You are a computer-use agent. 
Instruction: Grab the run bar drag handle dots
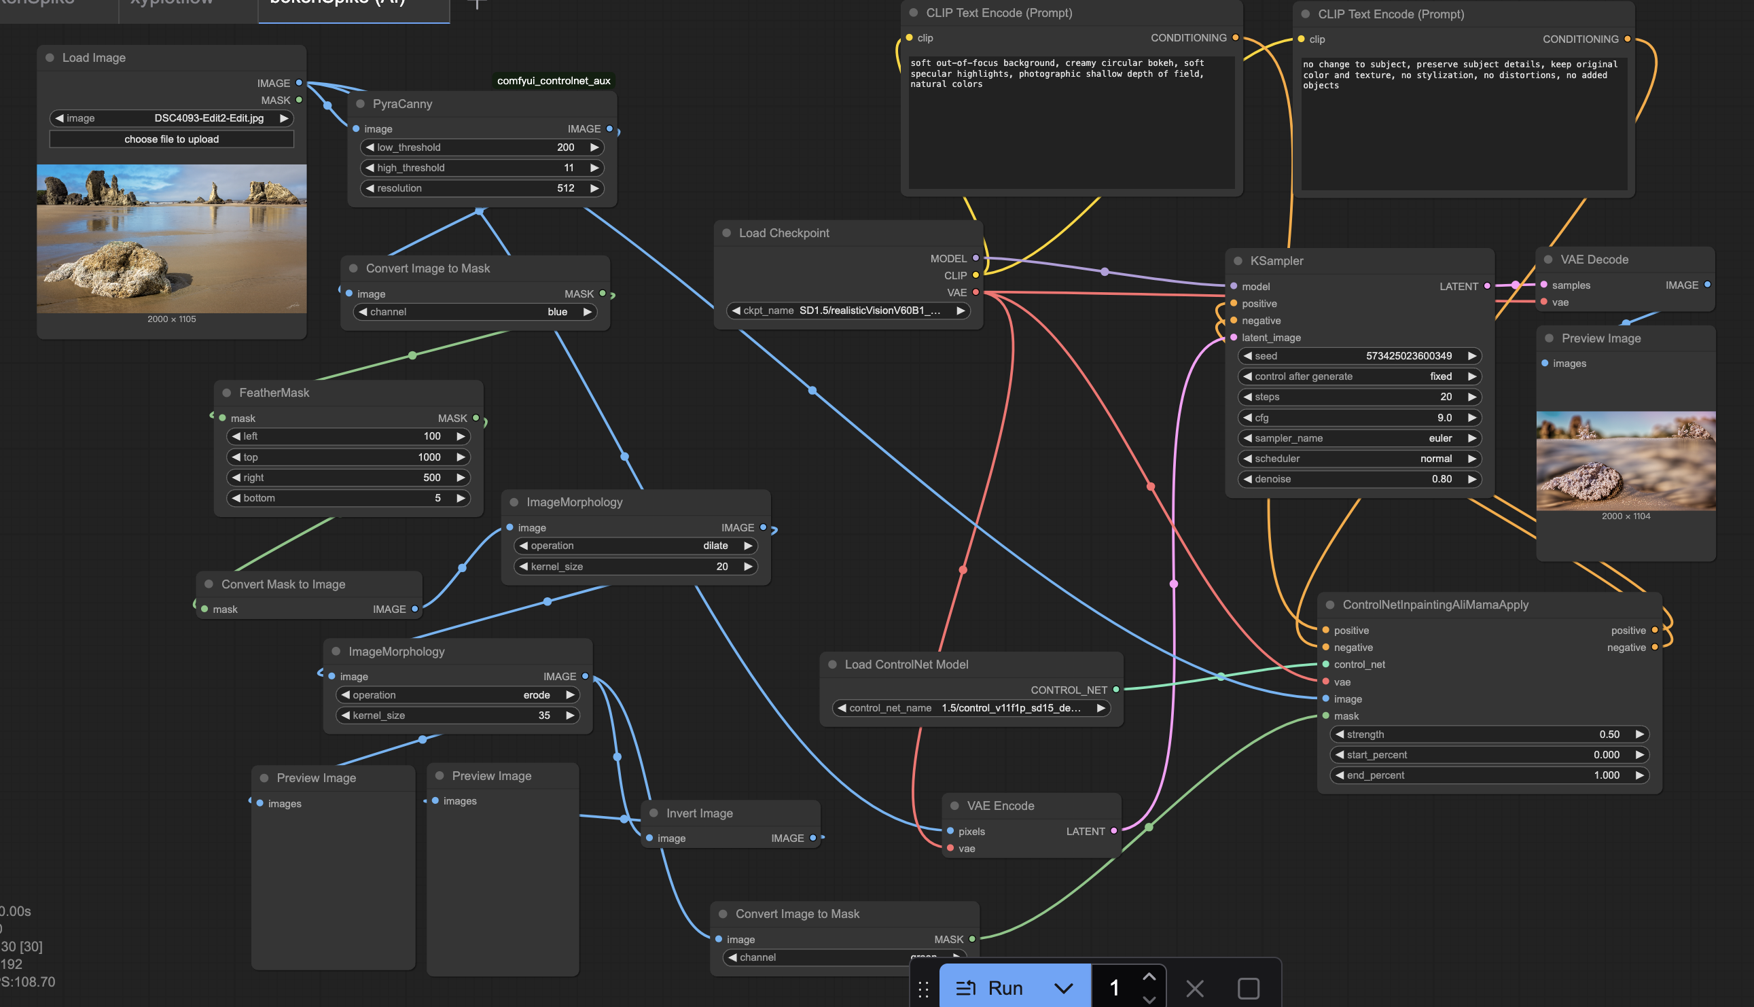pyautogui.click(x=923, y=989)
